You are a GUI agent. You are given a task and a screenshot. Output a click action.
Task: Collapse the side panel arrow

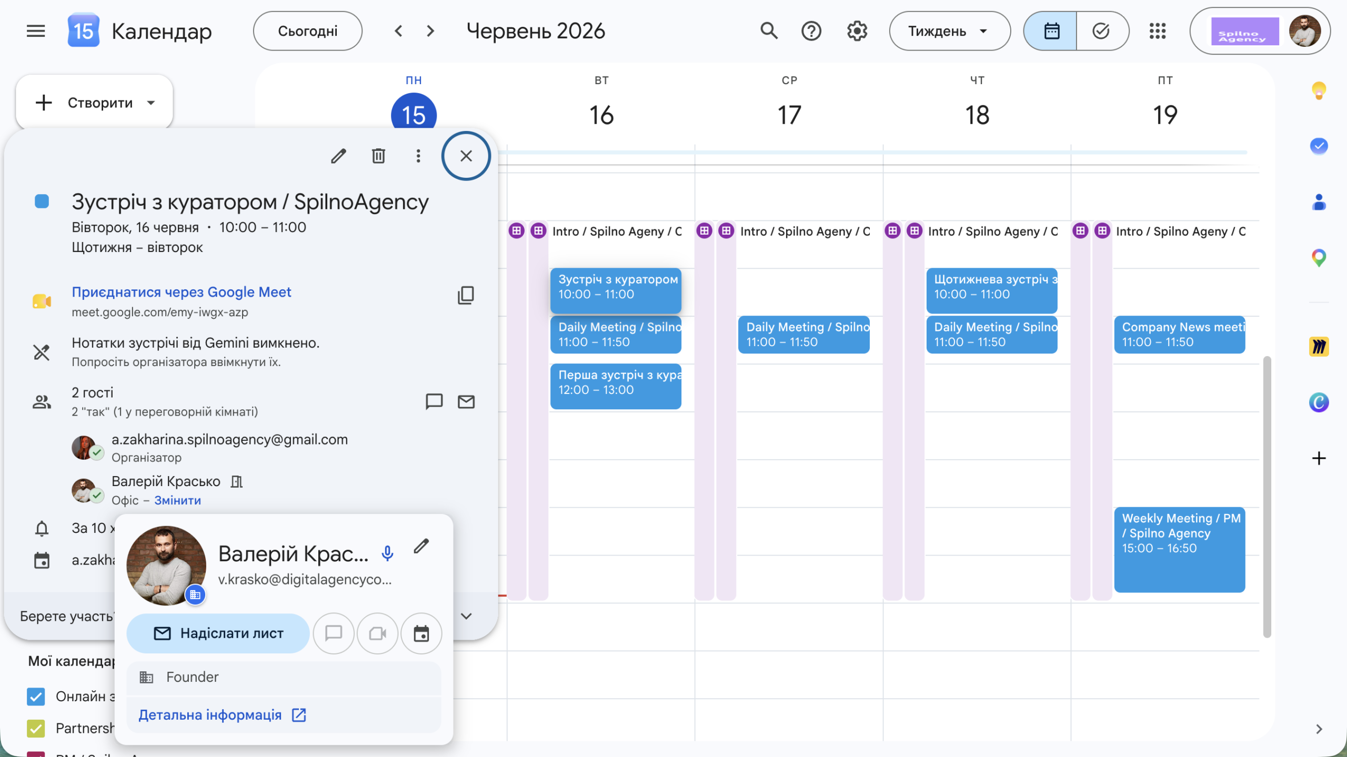1319,729
